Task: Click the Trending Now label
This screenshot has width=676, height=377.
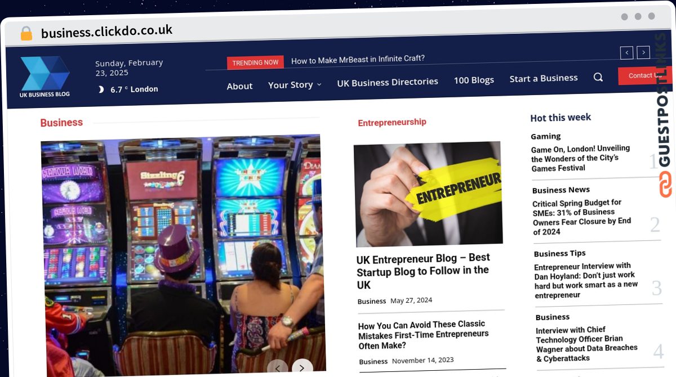Action: [255, 62]
